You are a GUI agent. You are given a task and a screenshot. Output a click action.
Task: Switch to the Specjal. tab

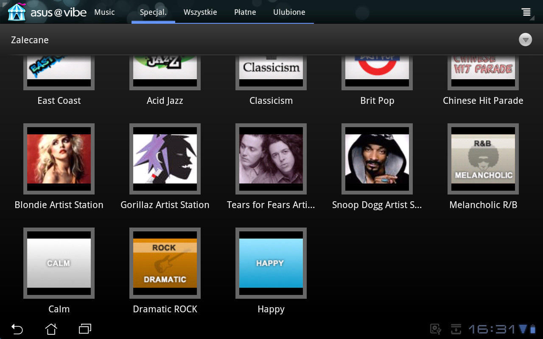click(153, 12)
